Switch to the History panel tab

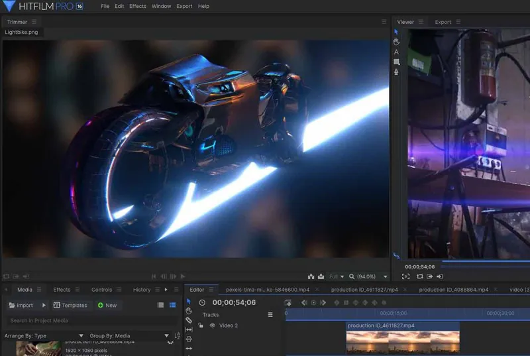pos(142,290)
